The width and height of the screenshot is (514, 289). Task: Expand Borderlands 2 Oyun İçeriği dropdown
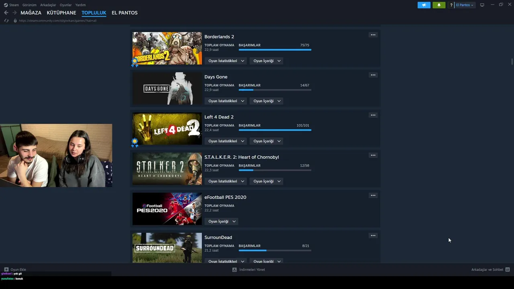tap(267, 61)
